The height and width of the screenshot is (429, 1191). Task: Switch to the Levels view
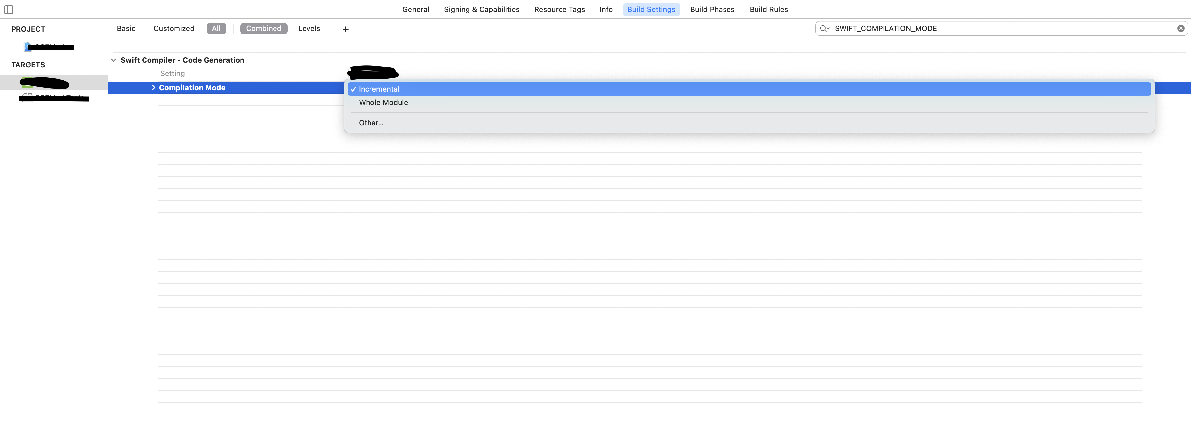pyautogui.click(x=309, y=29)
